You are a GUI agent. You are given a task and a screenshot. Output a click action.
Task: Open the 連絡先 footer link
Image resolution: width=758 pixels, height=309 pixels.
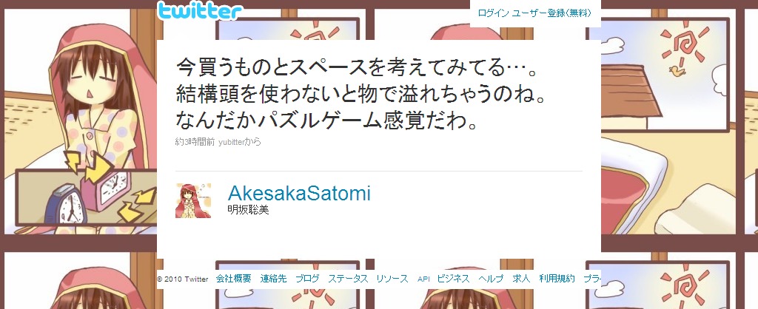pyautogui.click(x=273, y=279)
